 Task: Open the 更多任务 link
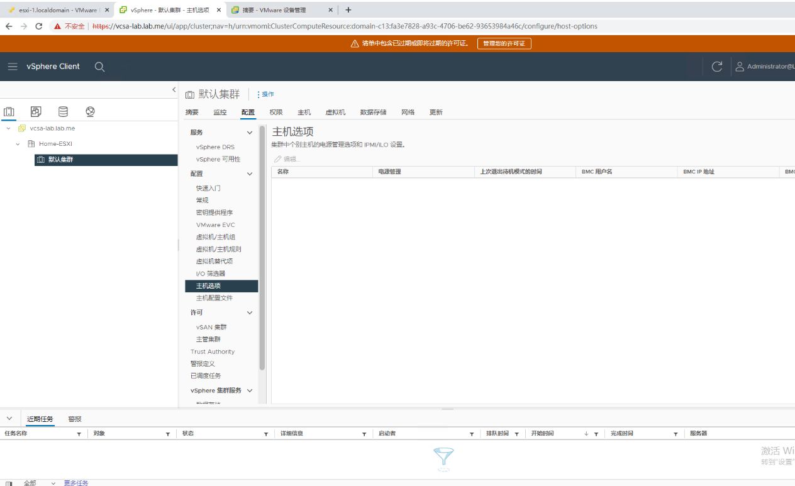(76, 483)
